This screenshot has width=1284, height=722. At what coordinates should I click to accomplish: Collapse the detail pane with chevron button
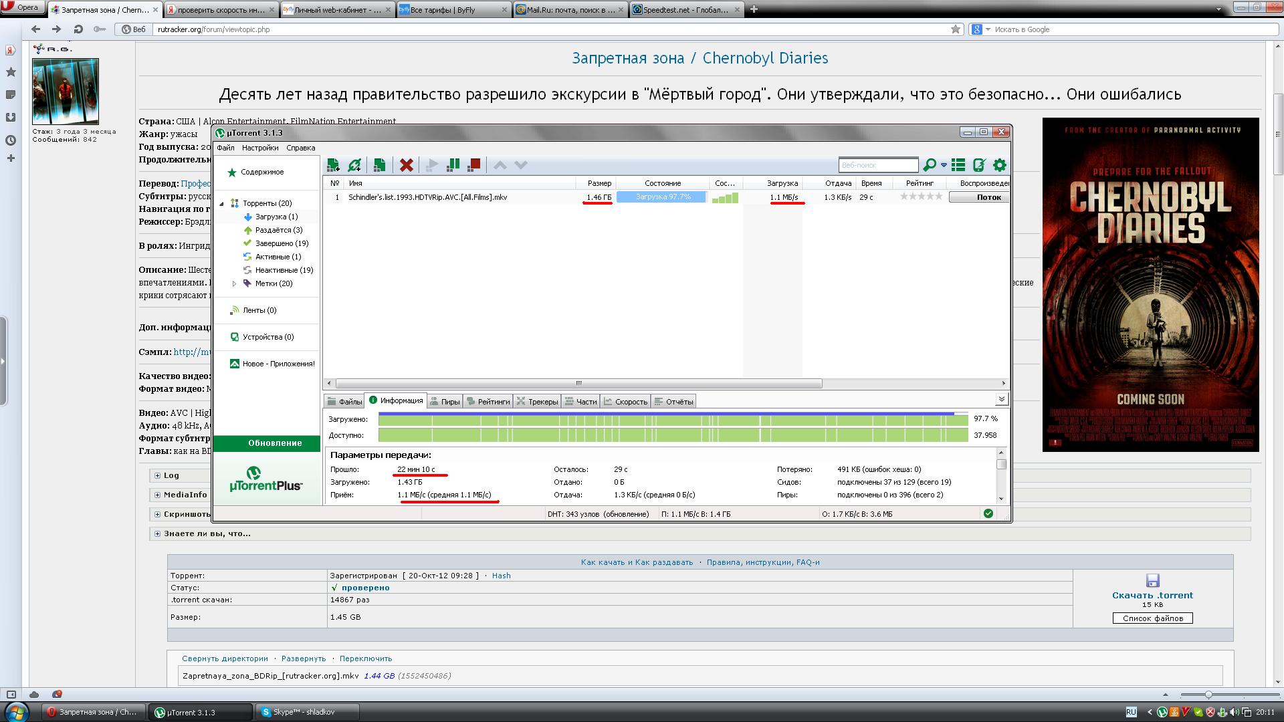1001,399
